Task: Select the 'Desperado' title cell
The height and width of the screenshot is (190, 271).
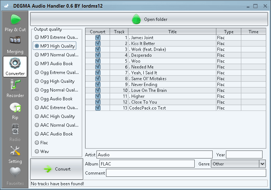Action: coord(172,55)
